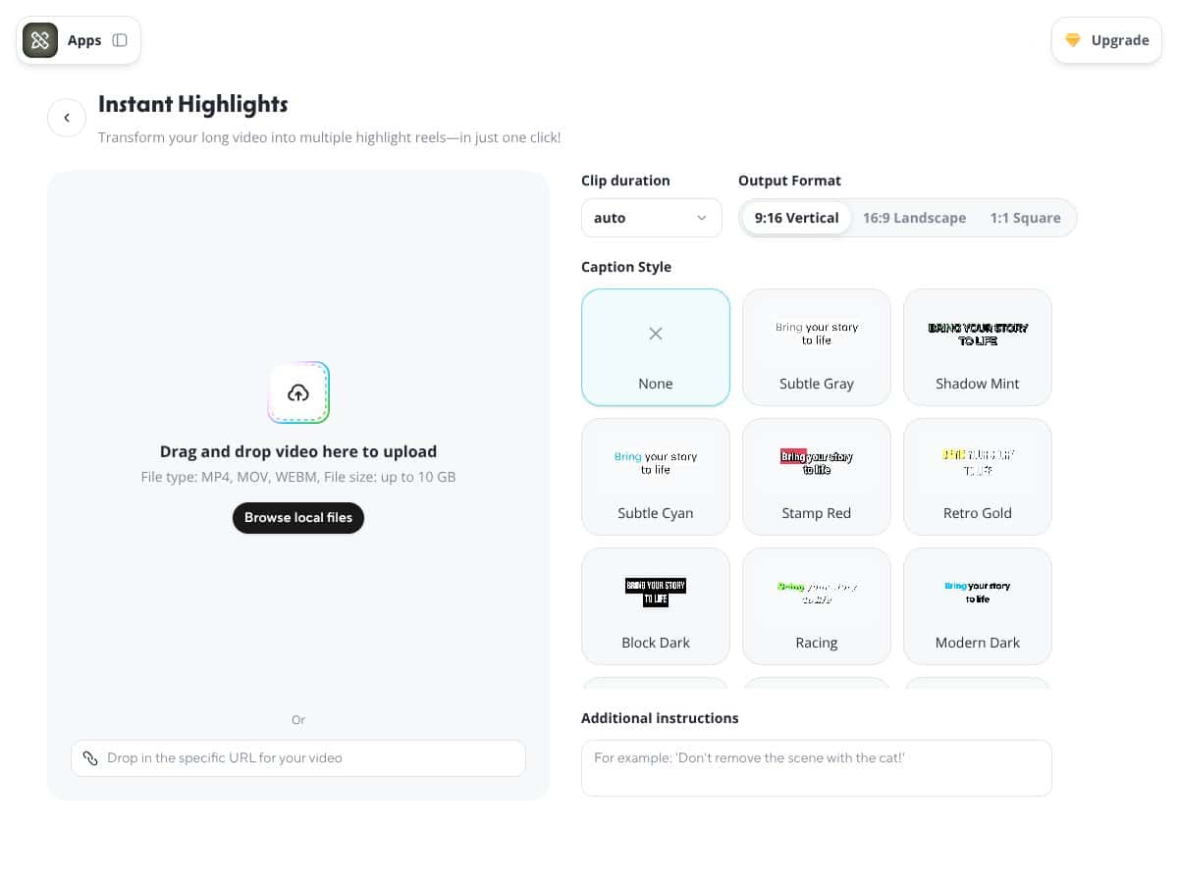1178x883 pixels.
Task: Pick the Block Dark caption style
Action: click(x=656, y=606)
